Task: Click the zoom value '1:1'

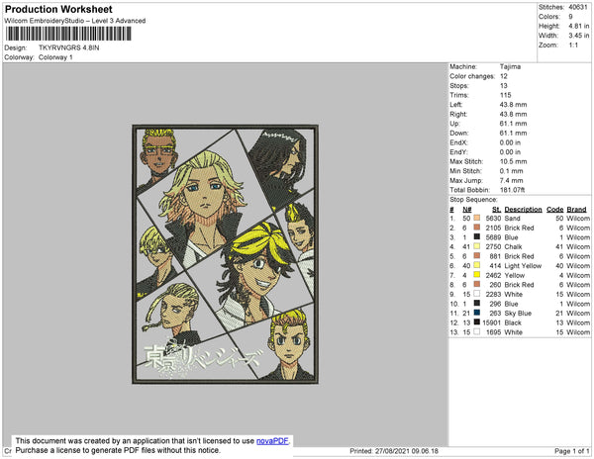Action: click(x=573, y=46)
